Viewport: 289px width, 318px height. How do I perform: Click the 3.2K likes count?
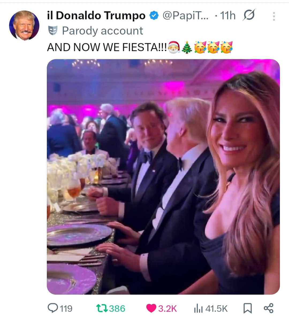point(168,309)
